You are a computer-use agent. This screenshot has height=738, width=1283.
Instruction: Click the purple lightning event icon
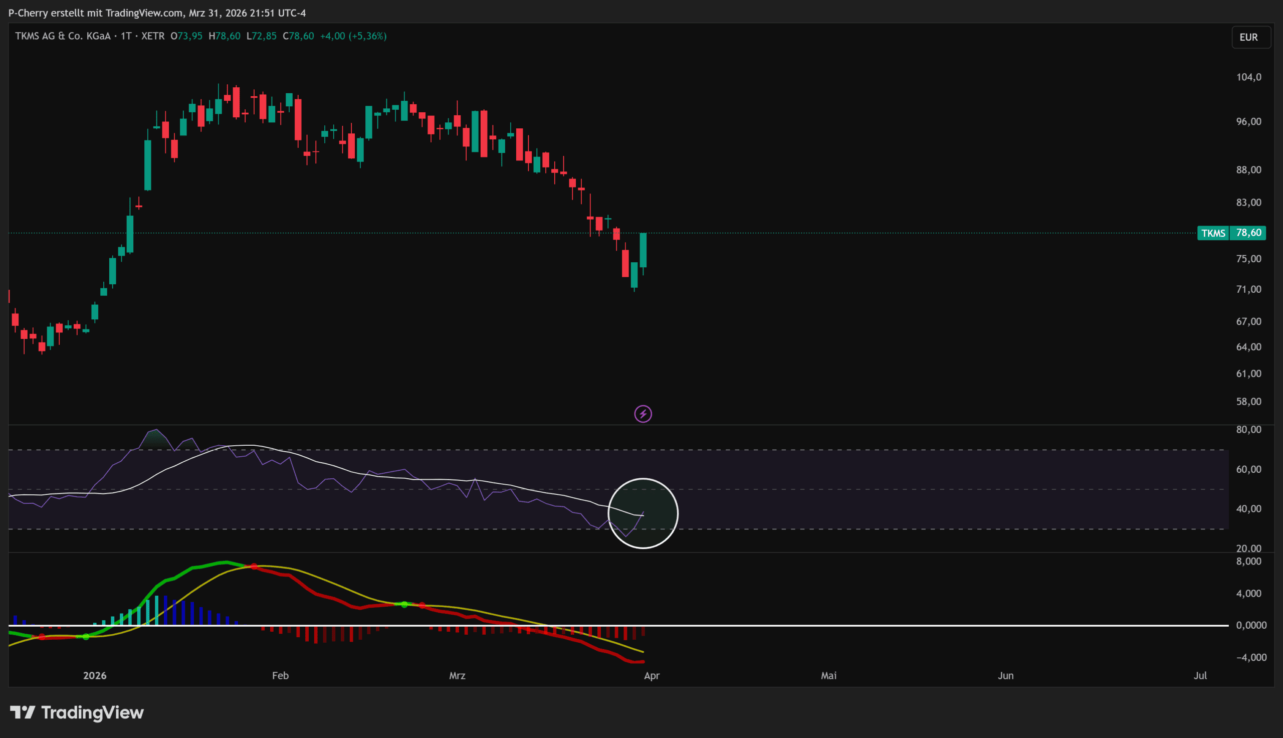643,414
